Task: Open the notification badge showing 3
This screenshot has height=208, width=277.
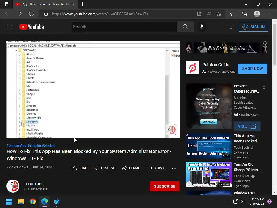Action: 269,201
